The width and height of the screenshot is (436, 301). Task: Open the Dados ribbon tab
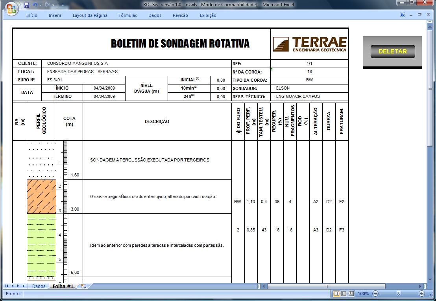pyautogui.click(x=155, y=15)
